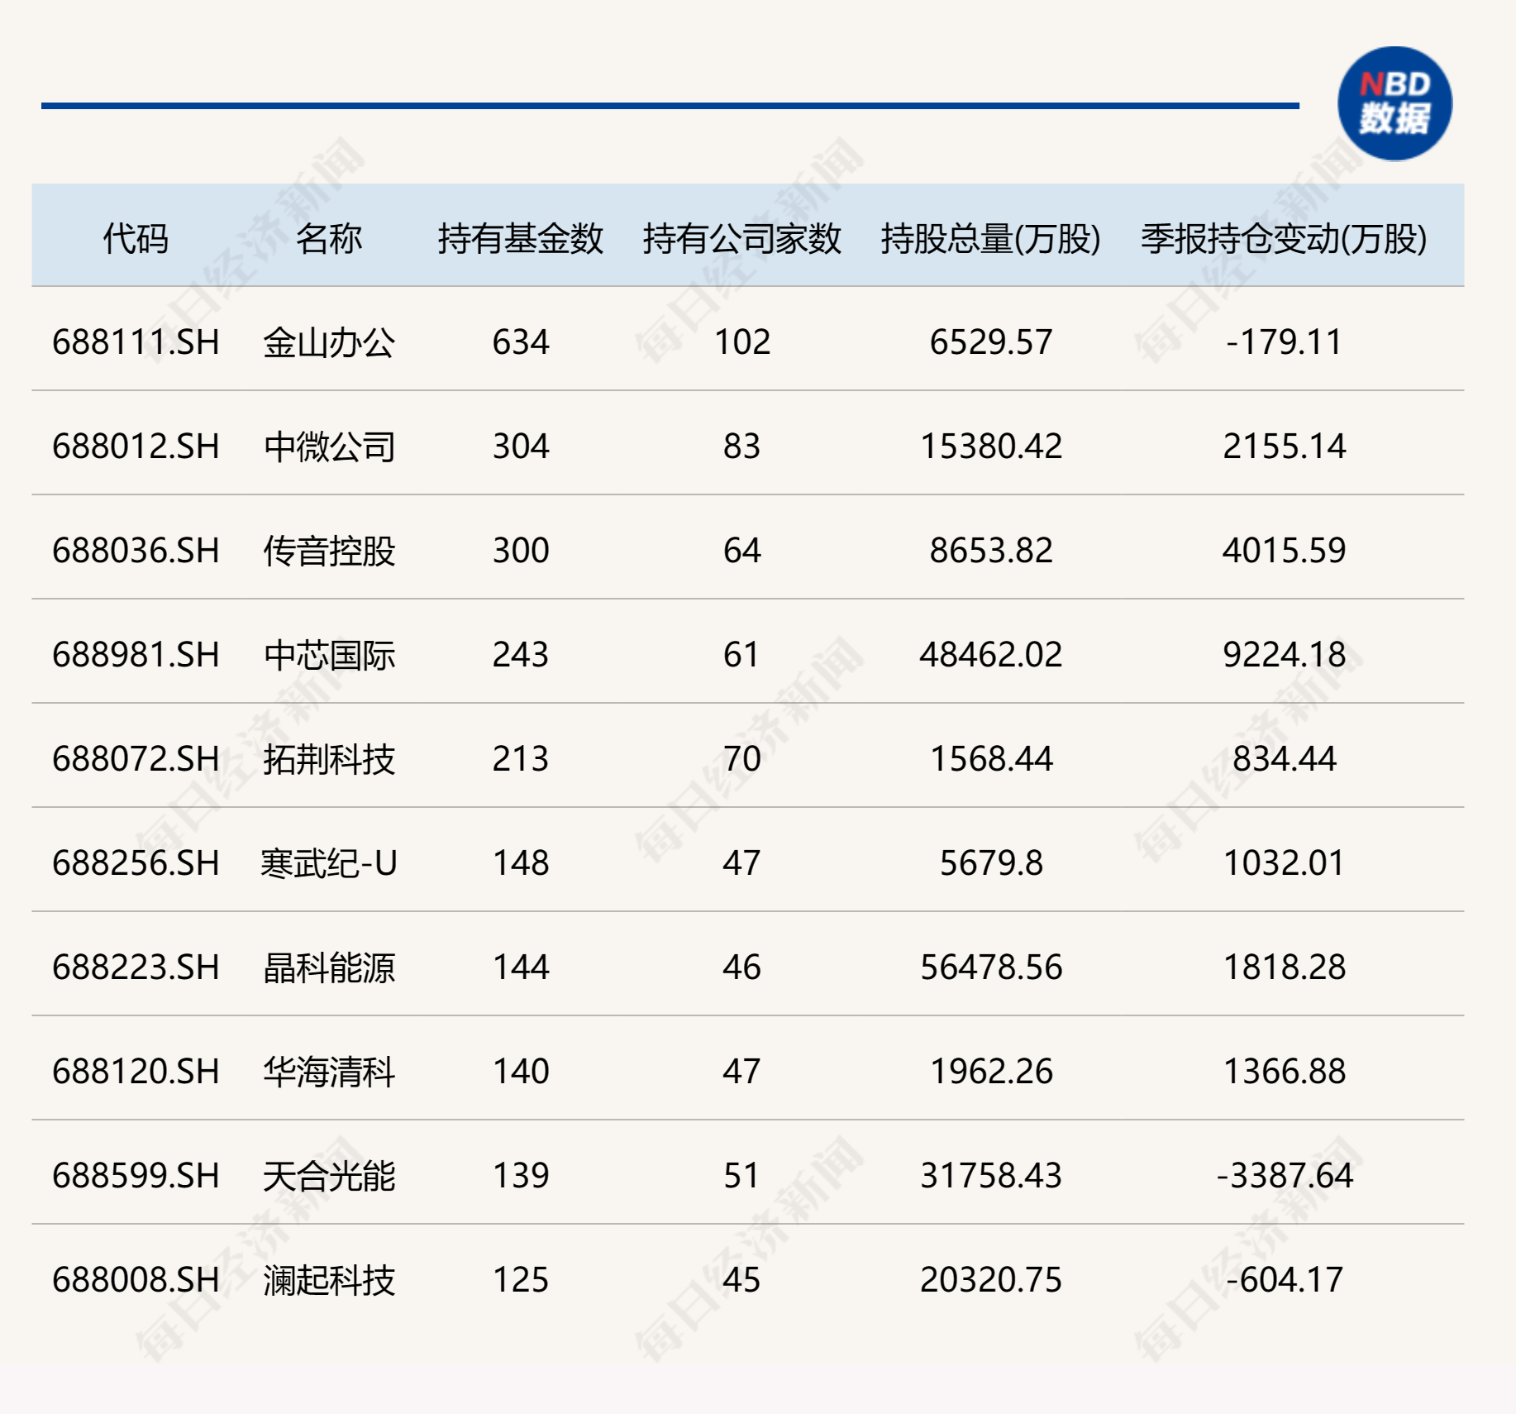Select the name 寒武纪-U

click(329, 863)
